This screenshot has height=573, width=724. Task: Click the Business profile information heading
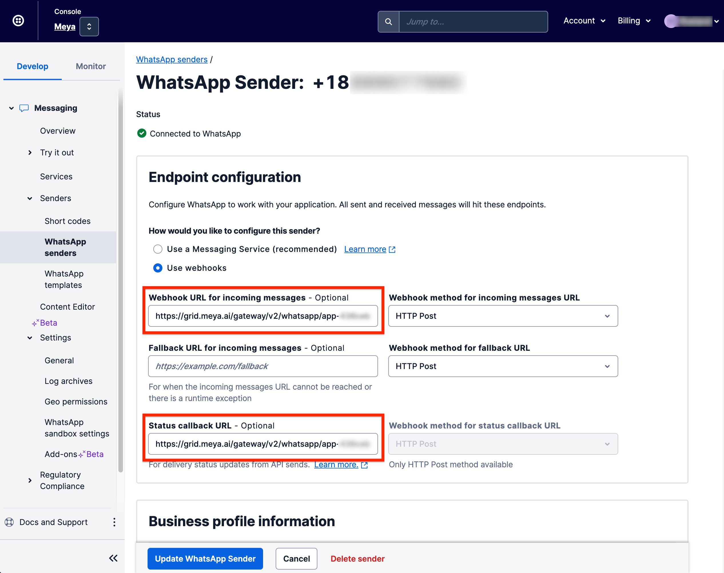(x=242, y=521)
